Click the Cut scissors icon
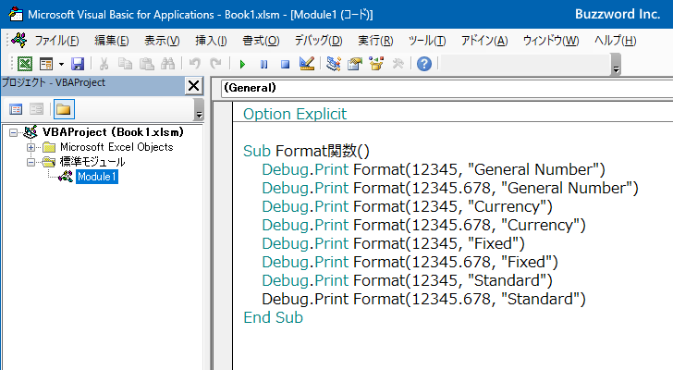 point(104,64)
